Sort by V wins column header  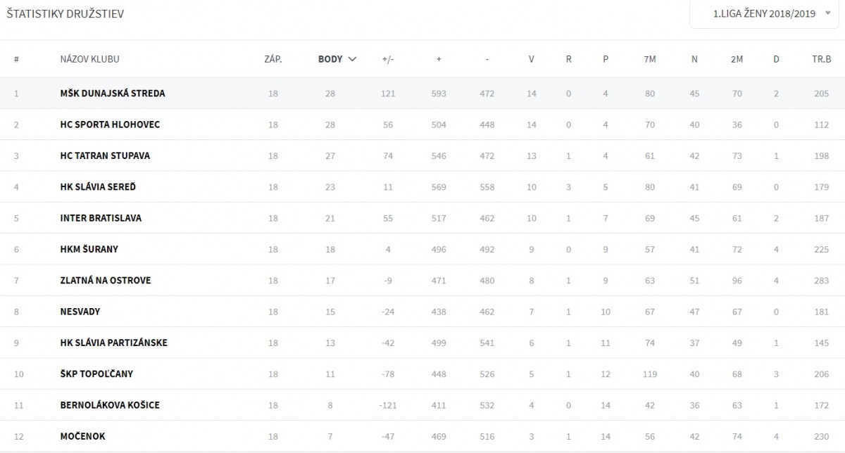pyautogui.click(x=531, y=59)
